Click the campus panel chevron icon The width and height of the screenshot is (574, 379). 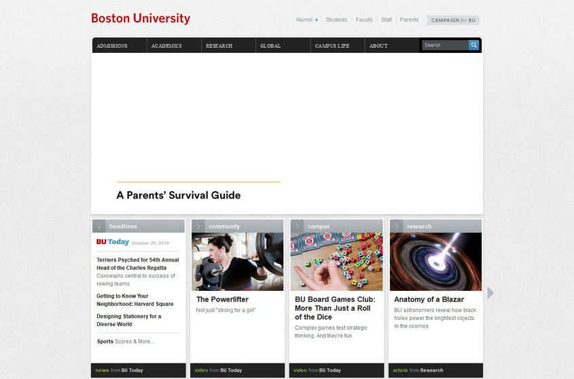[298, 226]
